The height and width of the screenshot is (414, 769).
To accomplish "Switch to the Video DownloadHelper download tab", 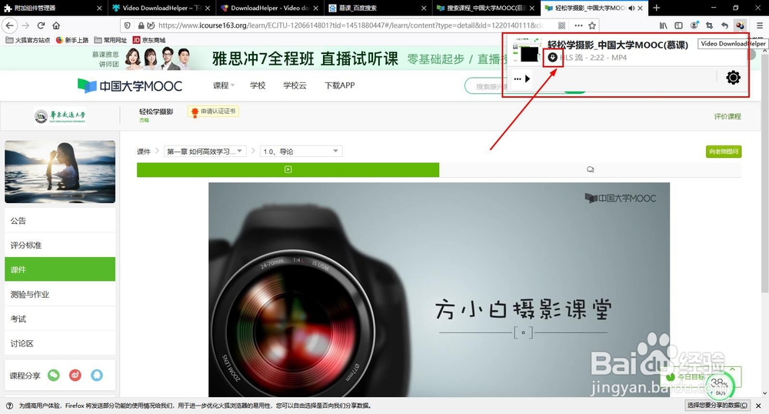I will pyautogui.click(x=161, y=8).
